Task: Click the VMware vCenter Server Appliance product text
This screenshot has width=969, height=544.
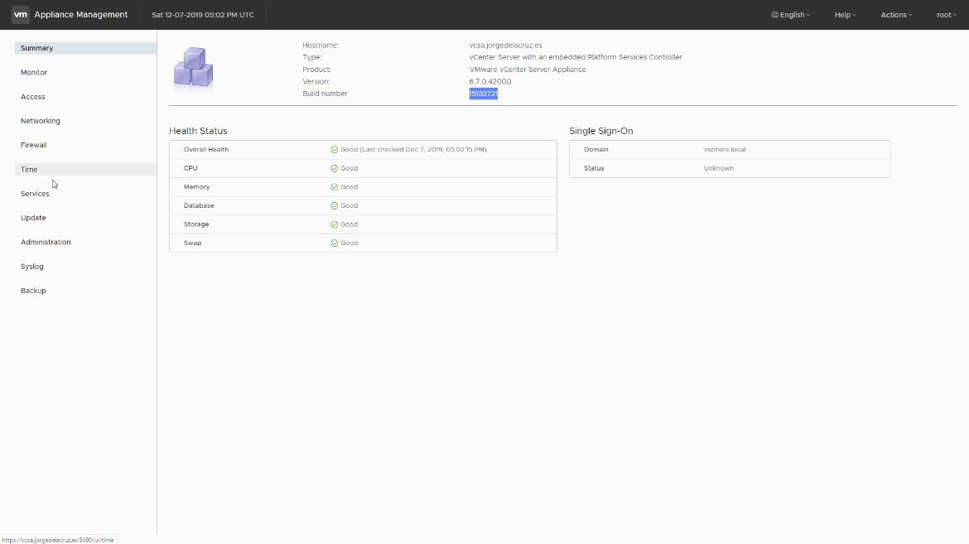Action: pos(528,70)
